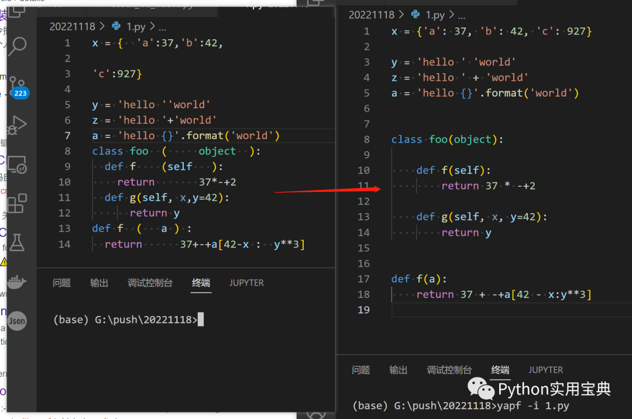632x419 pixels.
Task: Click 'def g(self, x, y=42):' right editor
Action: tap(482, 217)
